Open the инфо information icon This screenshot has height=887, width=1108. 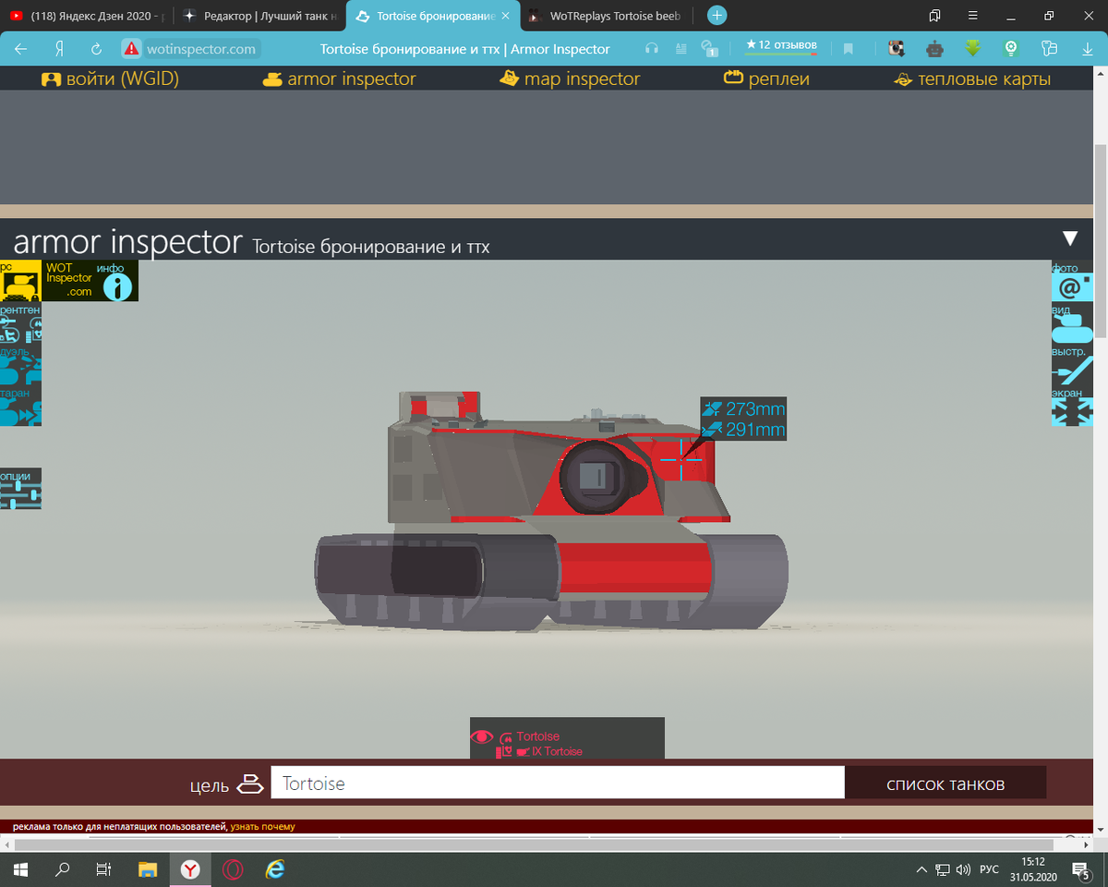[x=116, y=282]
